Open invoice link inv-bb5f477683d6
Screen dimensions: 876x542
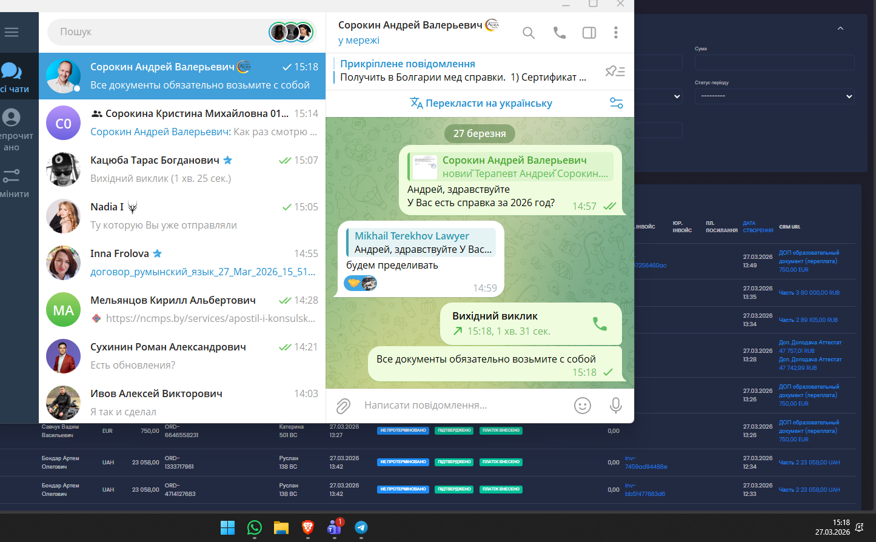645,490
